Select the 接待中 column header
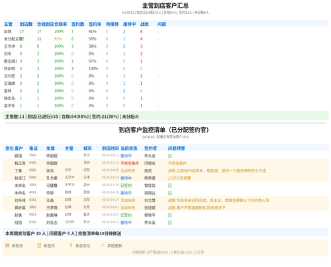 (129, 24)
